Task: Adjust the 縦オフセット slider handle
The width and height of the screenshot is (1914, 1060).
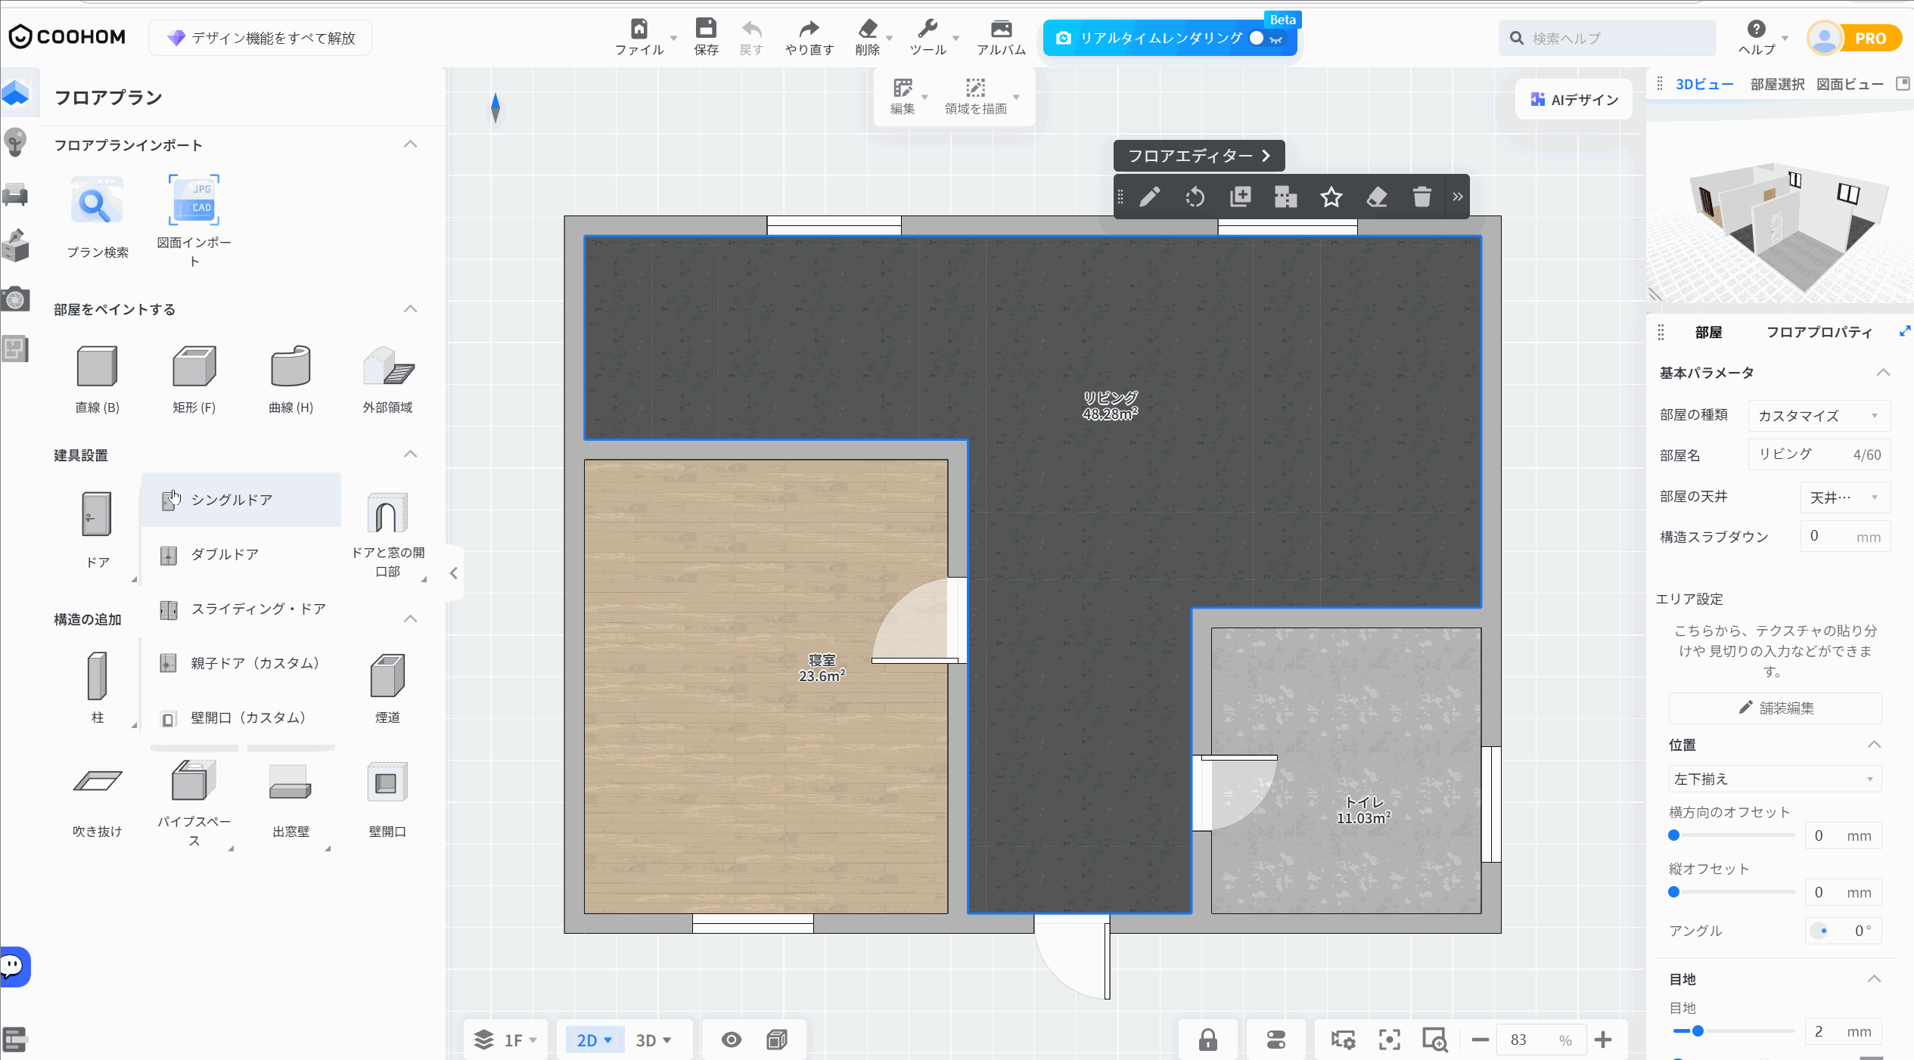Action: click(1674, 892)
